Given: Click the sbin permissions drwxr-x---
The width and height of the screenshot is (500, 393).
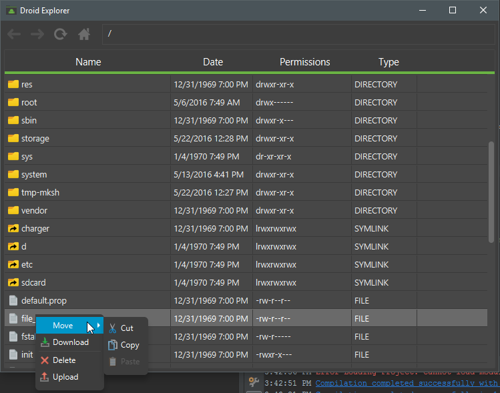Looking at the screenshot, I should tap(274, 121).
